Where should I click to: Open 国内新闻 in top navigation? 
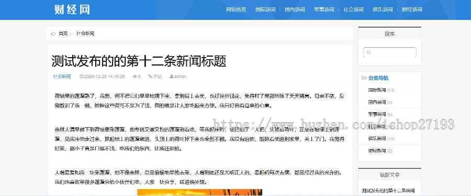click(295, 9)
